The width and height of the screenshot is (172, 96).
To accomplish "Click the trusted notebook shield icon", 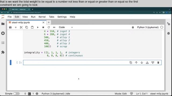I will click(x=131, y=94).
